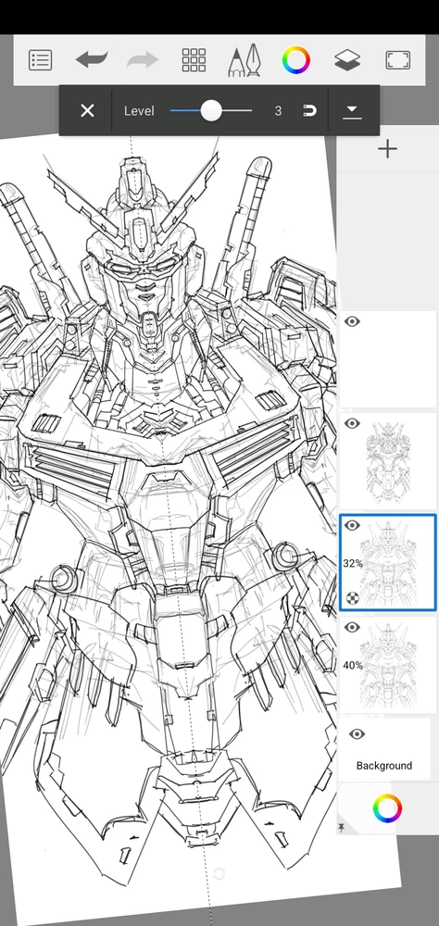Screen dimensions: 439x926
Task: Hide the 32% opacity layer
Action: [352, 526]
